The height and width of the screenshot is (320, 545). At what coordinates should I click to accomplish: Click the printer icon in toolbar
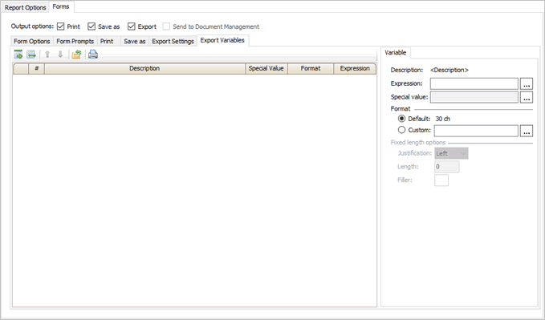point(93,55)
